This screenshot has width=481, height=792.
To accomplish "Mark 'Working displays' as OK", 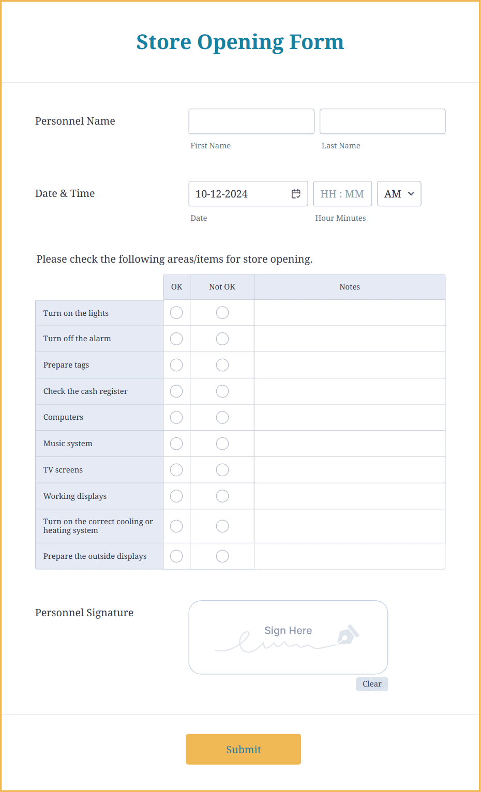I will (176, 496).
